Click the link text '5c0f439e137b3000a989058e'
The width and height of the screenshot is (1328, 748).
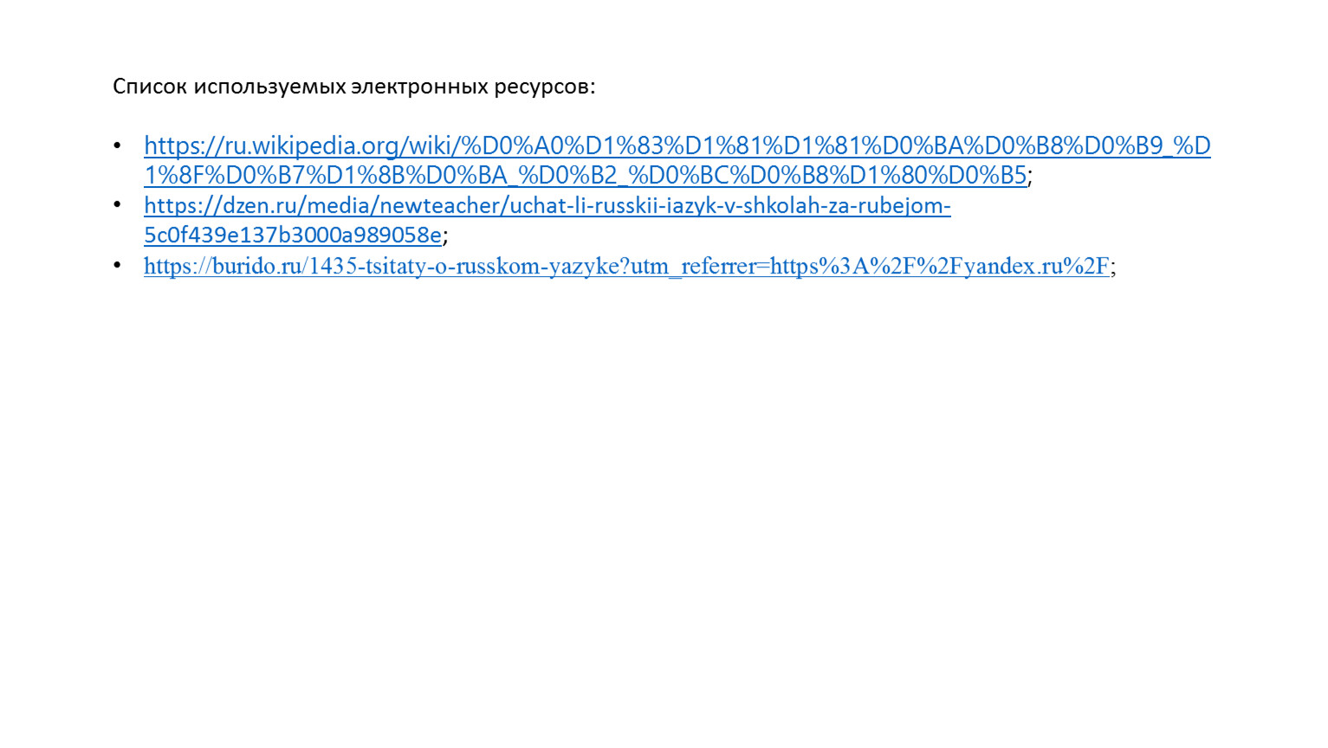(x=293, y=235)
